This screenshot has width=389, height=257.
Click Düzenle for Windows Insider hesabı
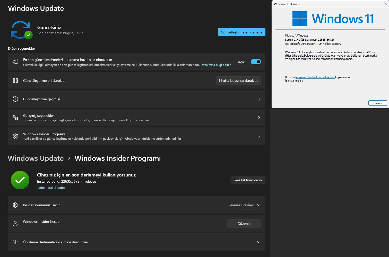(244, 224)
